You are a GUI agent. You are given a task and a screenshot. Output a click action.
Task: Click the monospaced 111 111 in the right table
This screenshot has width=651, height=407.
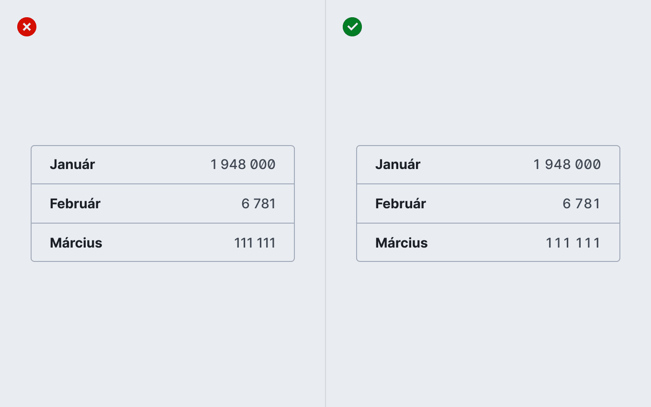coord(573,243)
